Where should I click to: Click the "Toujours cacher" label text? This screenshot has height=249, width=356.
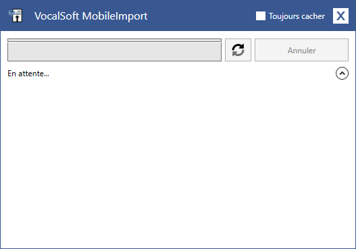(297, 16)
